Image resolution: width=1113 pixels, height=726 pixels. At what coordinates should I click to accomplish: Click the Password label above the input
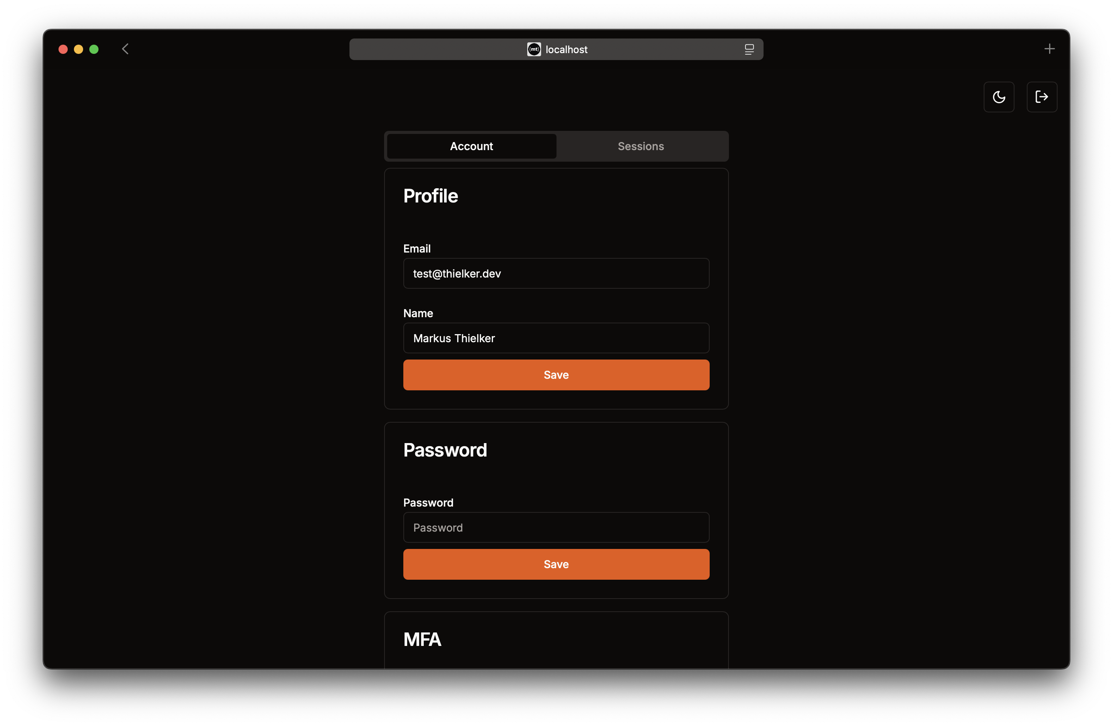428,503
